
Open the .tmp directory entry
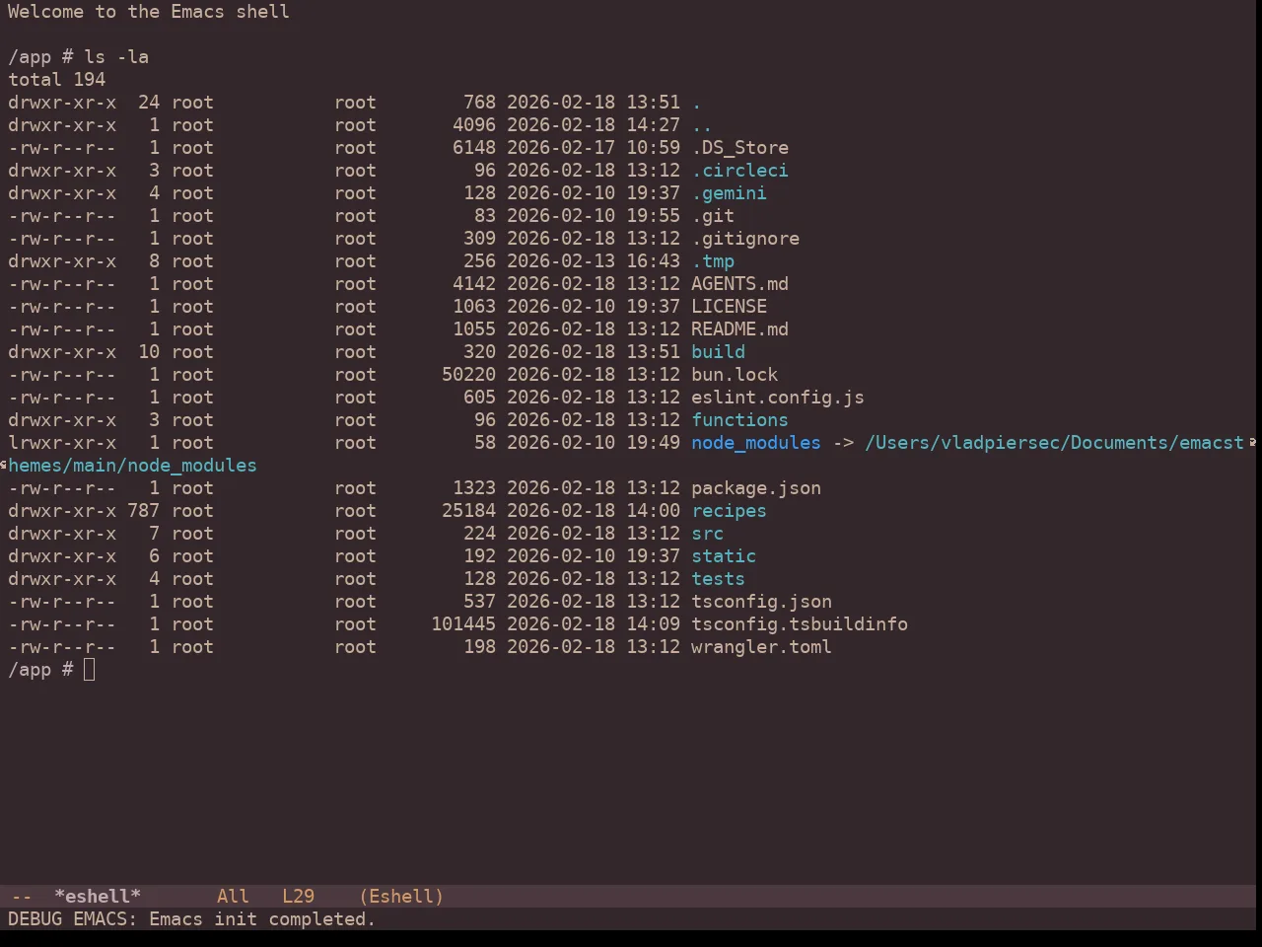(x=713, y=261)
